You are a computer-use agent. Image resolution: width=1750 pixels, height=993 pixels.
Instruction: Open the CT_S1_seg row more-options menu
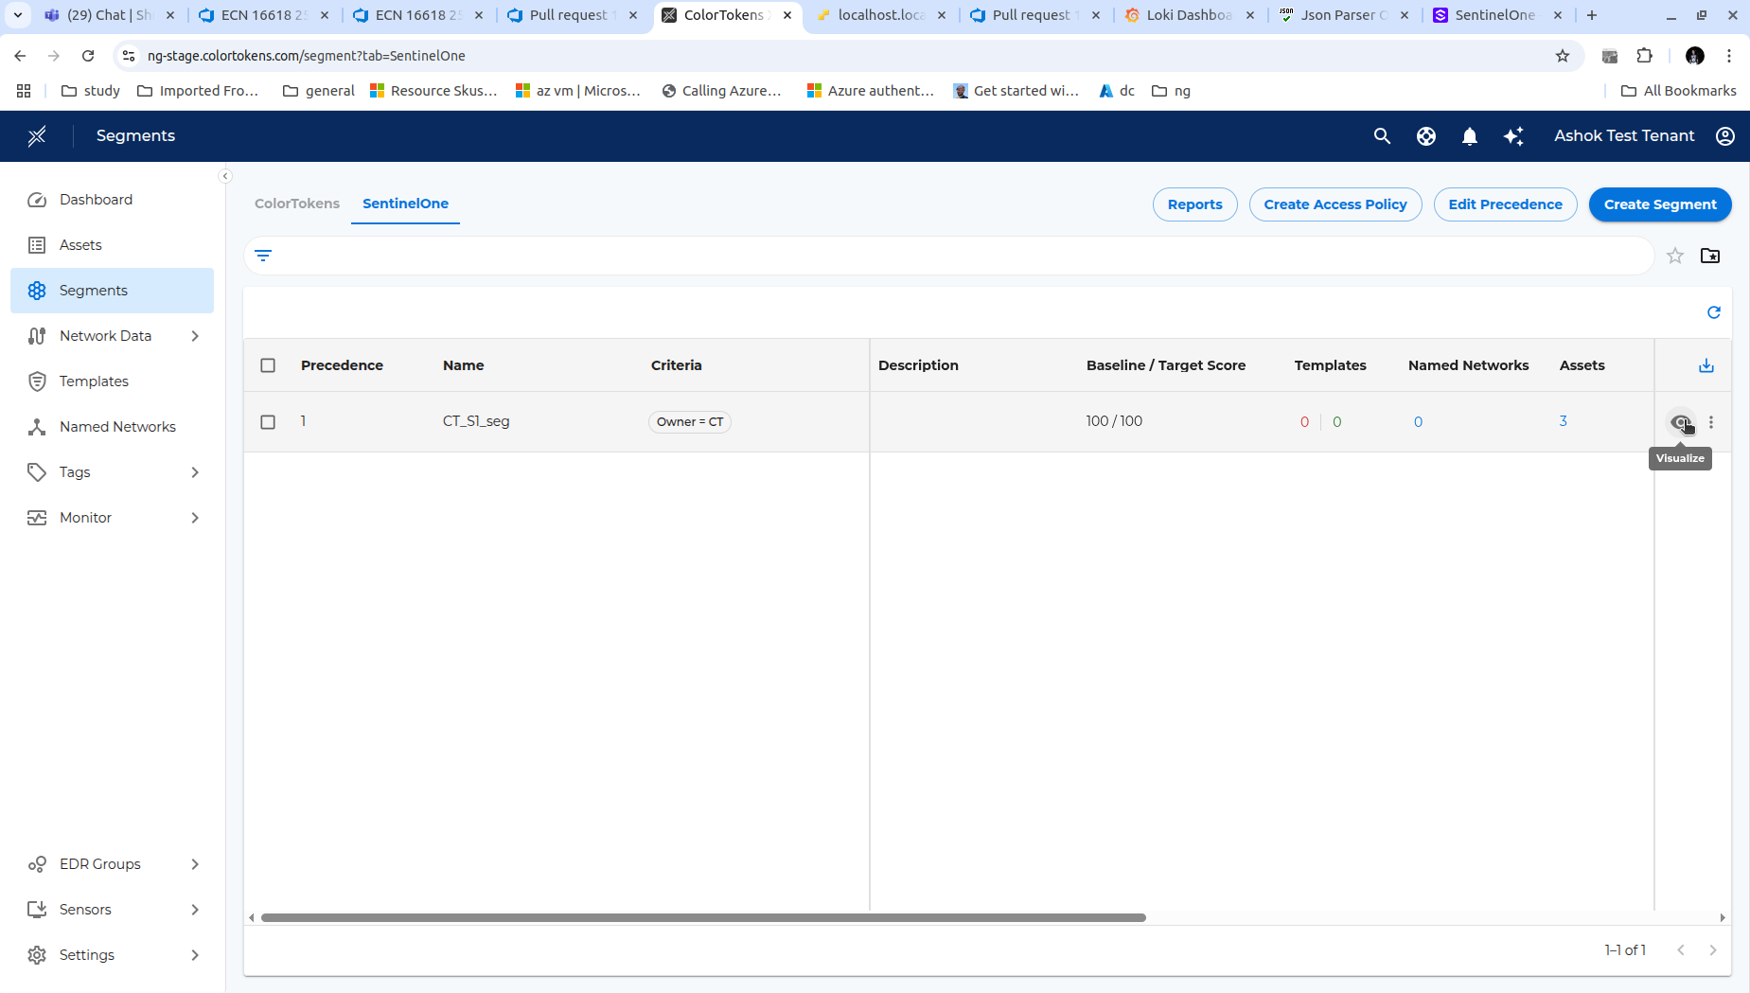(1711, 422)
